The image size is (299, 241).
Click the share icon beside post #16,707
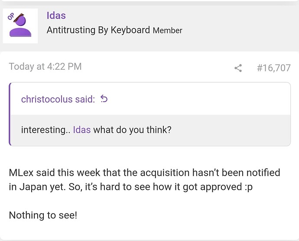pos(238,68)
